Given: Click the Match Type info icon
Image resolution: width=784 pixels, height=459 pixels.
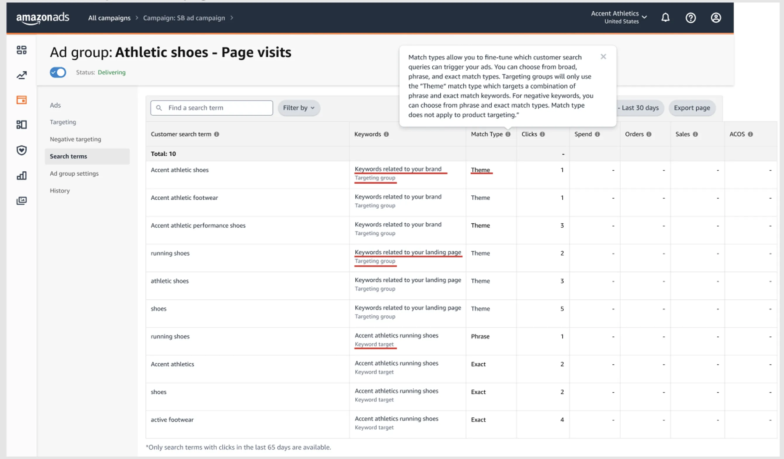Looking at the screenshot, I should point(508,134).
